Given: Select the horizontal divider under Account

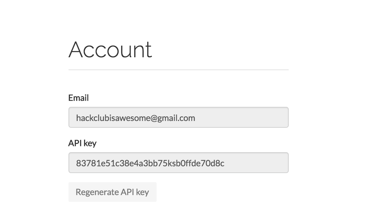Looking at the screenshot, I should 179,70.
